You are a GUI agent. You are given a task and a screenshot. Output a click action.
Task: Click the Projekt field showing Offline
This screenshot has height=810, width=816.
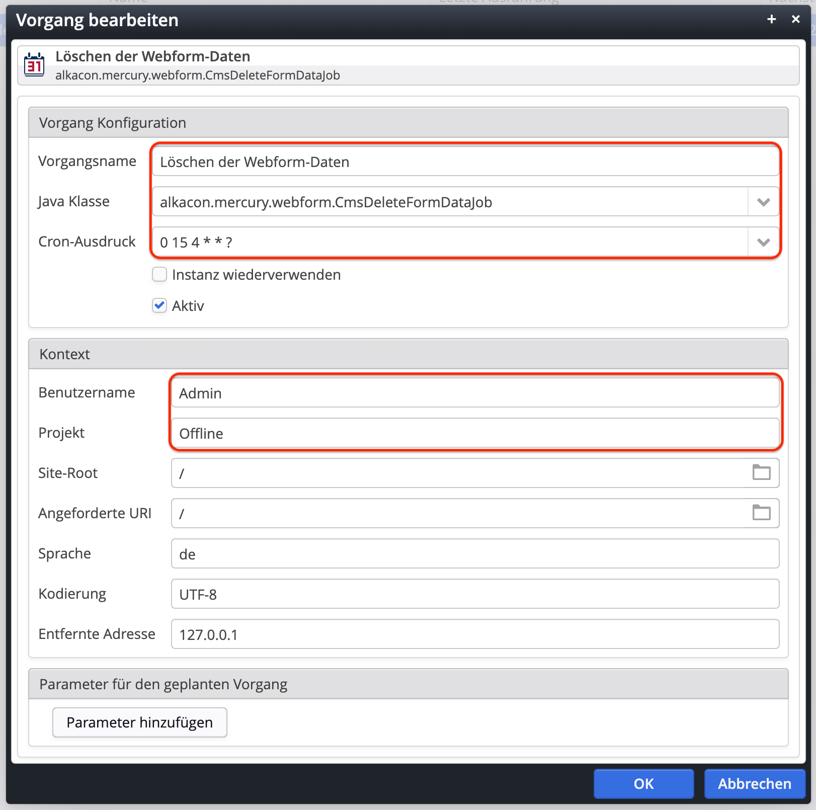(x=475, y=434)
